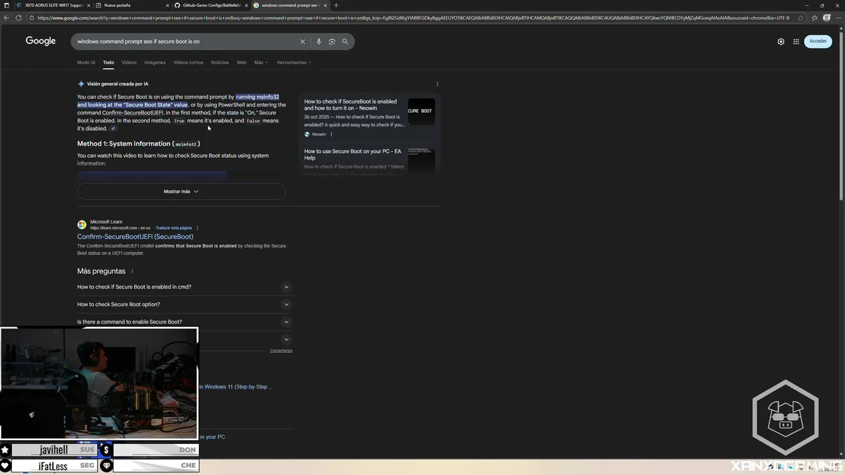Click the Google logo
Image resolution: width=845 pixels, height=475 pixels.
pos(41,41)
